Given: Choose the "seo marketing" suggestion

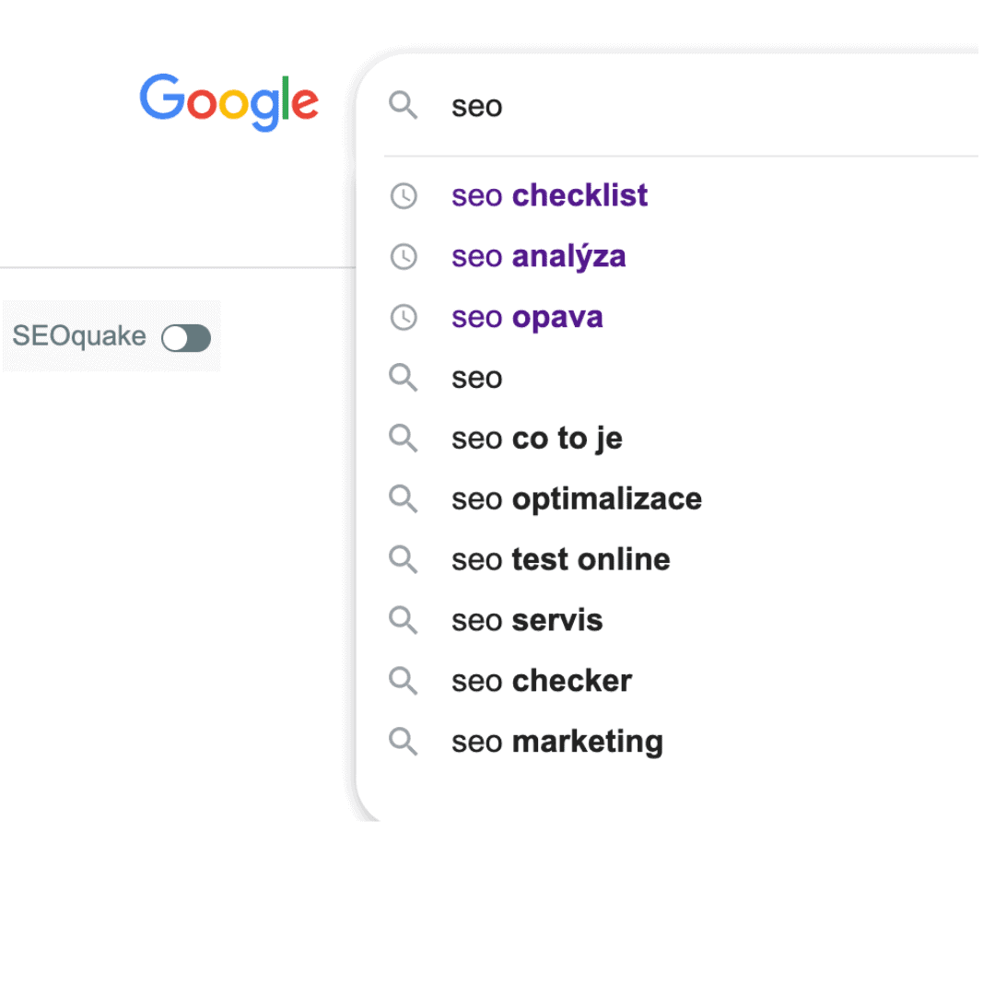Looking at the screenshot, I should pos(557,742).
